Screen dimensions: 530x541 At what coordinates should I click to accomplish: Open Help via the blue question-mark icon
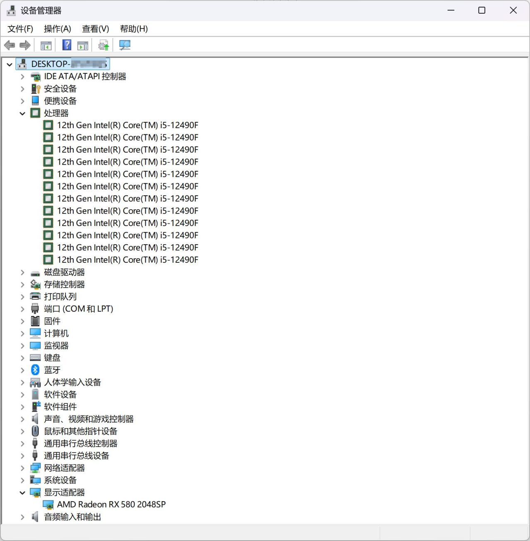pos(67,45)
